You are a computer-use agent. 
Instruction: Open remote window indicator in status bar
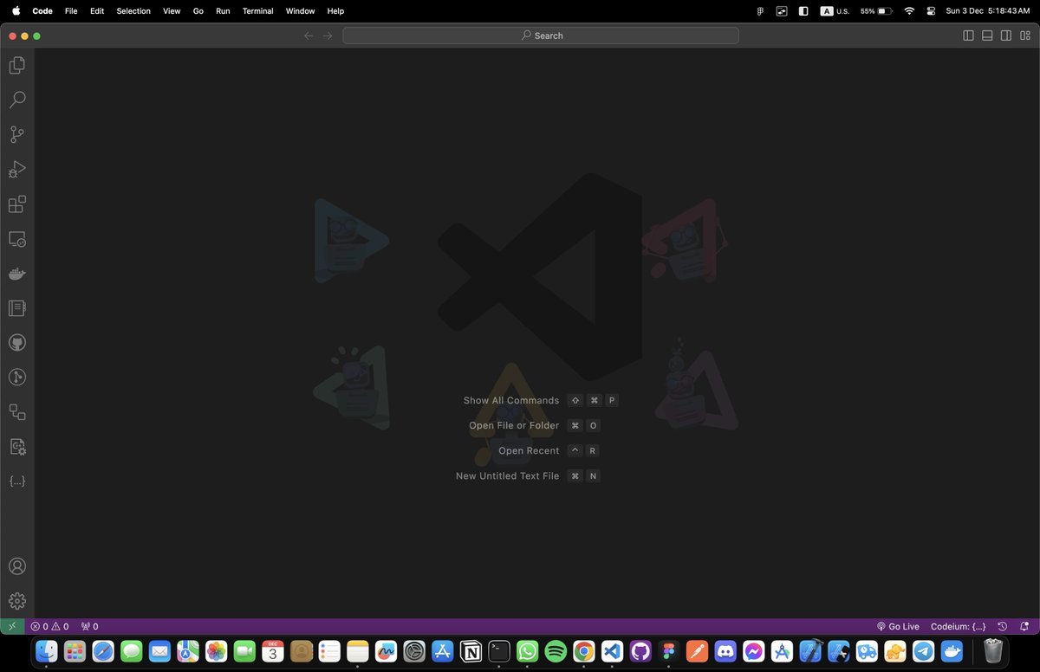[x=12, y=626]
